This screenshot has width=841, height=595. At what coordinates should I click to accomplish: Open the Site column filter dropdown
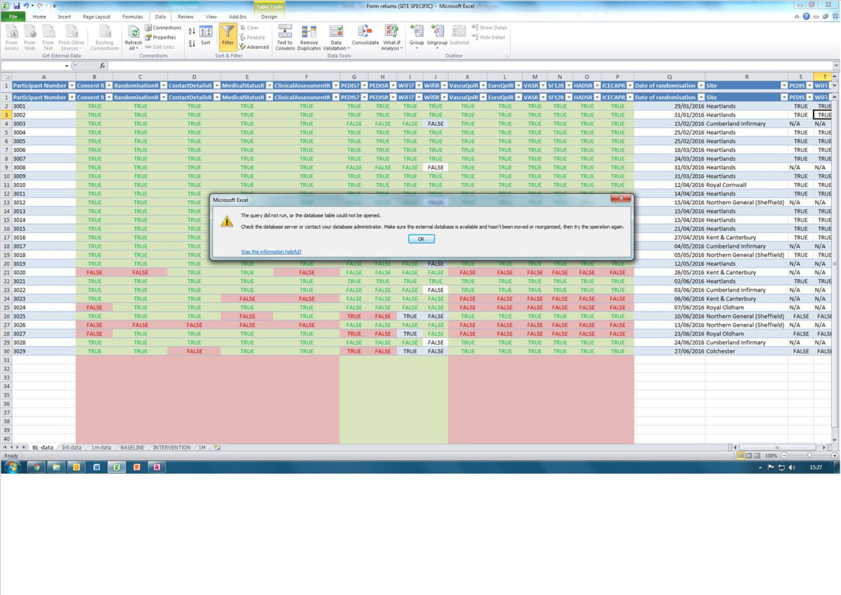(x=785, y=85)
